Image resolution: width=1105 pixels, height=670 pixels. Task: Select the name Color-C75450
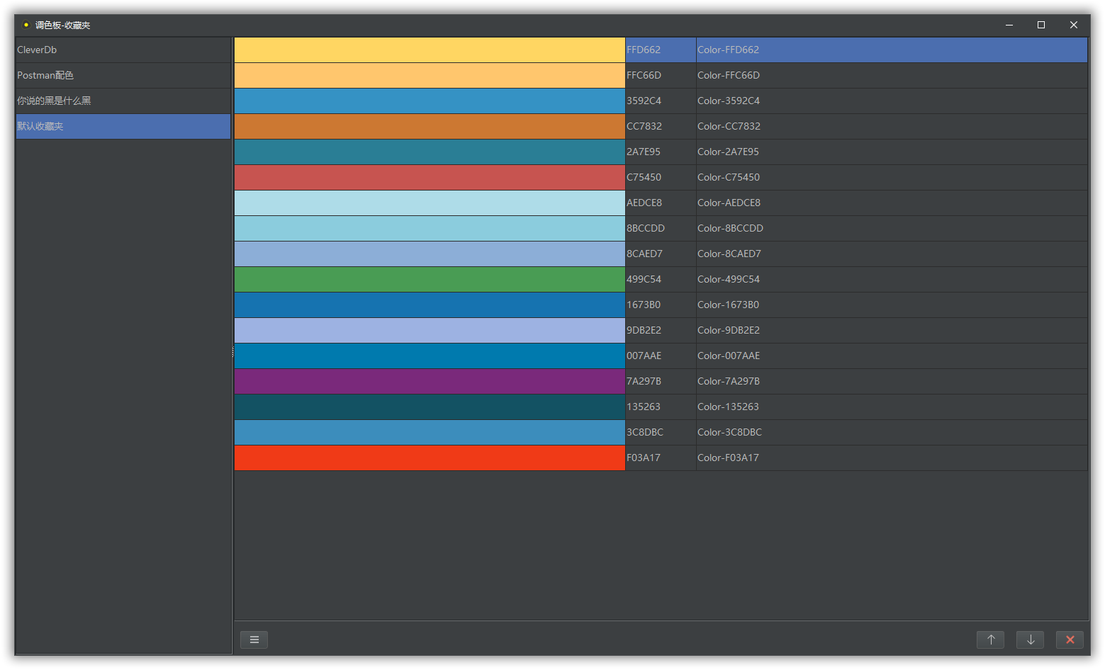(x=892, y=177)
